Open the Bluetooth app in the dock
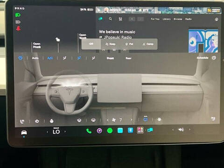Screen dimensions: 224x168 tap(130, 130)
